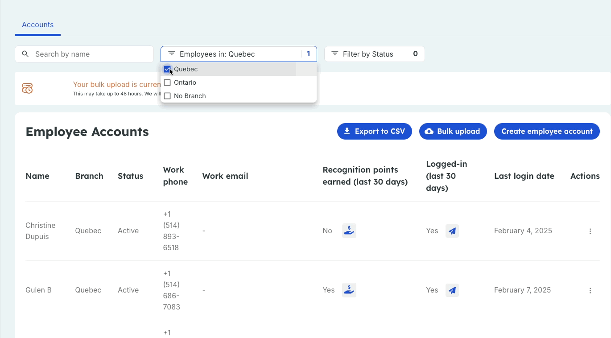Check the No Branch checkbox
The image size is (611, 338).
coord(167,96)
